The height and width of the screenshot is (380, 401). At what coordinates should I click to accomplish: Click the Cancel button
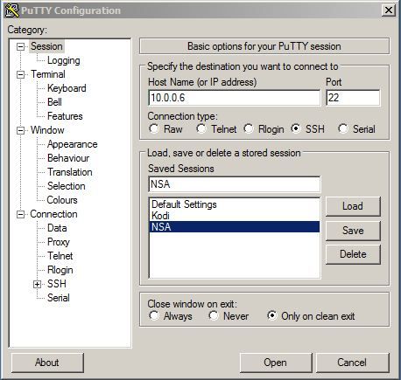pos(352,363)
